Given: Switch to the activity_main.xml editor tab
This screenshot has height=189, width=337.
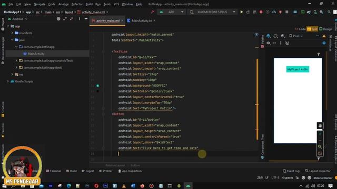Looking at the screenshot, I should point(107,20).
